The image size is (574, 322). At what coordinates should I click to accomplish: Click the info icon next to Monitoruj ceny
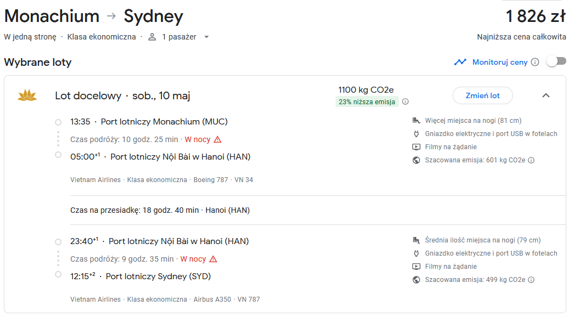tap(535, 62)
